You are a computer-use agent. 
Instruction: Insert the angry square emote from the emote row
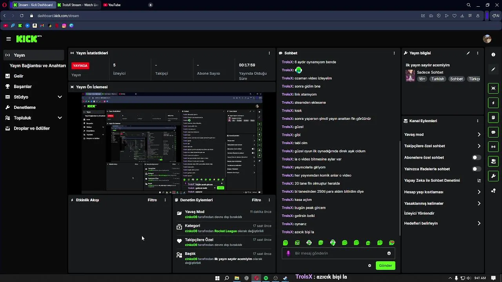point(297,242)
